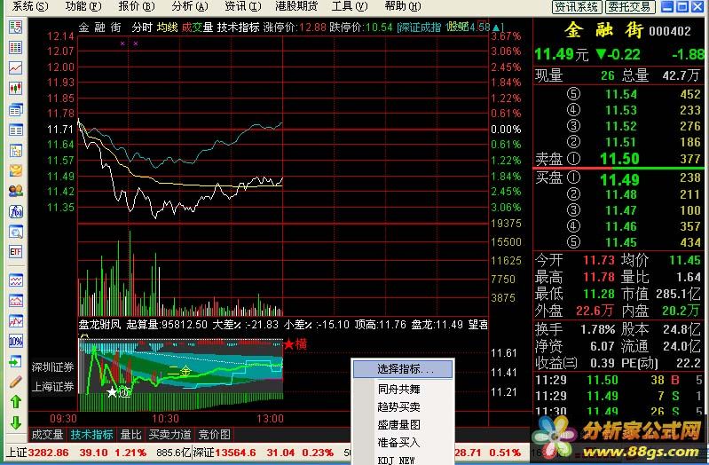Image resolution: width=709 pixels, height=465 pixels.
Task: Open the tree structure panel icon
Action: point(15,151)
